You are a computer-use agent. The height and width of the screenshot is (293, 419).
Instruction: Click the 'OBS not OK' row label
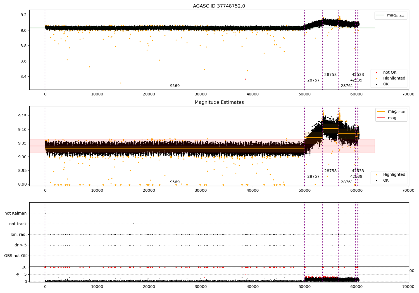pyautogui.click(x=15, y=256)
